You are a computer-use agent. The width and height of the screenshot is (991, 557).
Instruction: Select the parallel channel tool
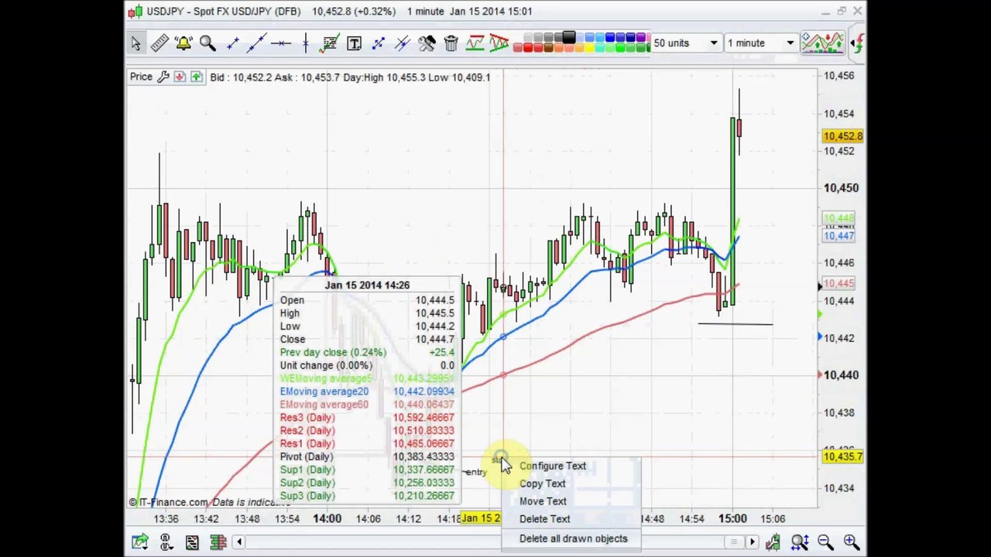pos(403,43)
